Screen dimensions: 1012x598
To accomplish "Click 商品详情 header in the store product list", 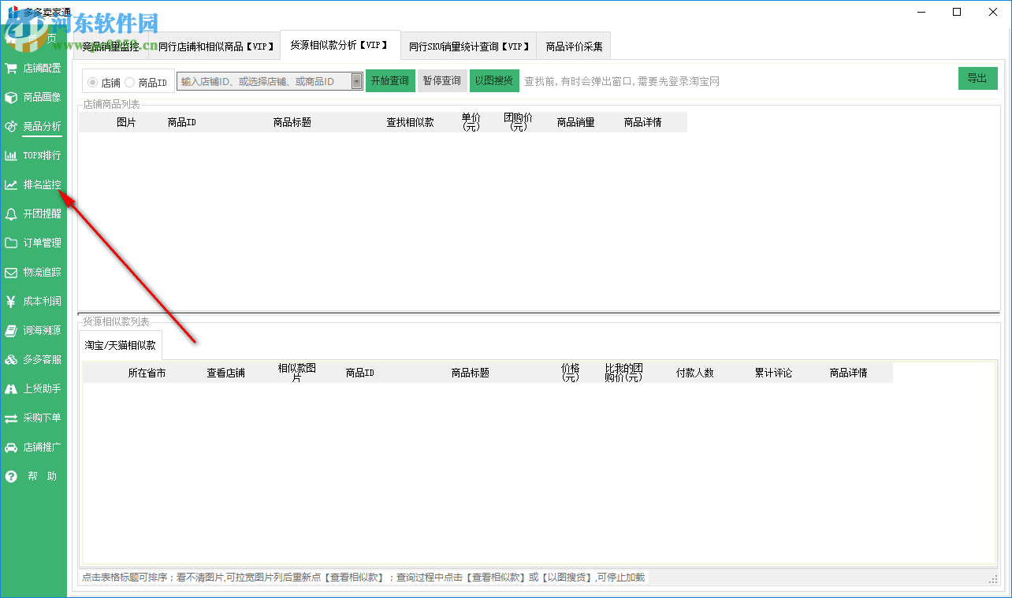I will pyautogui.click(x=642, y=122).
